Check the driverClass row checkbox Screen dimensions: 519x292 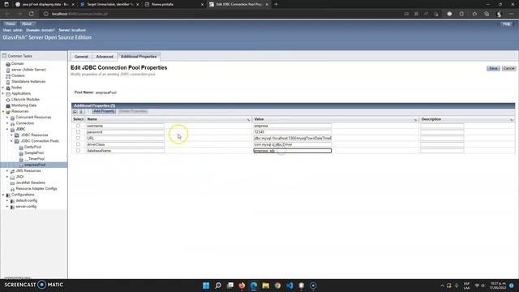point(78,144)
